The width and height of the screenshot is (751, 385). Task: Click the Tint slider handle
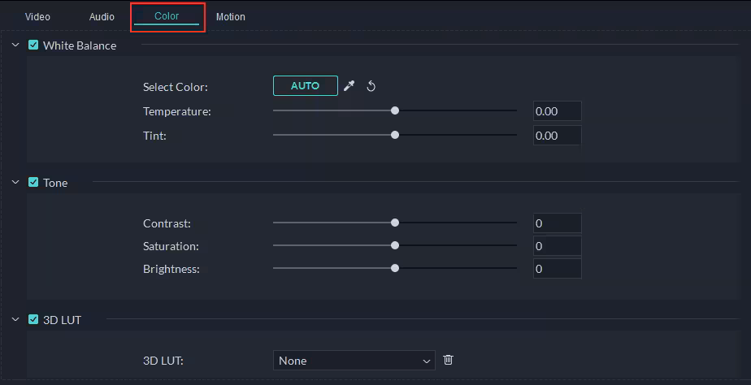coord(395,135)
